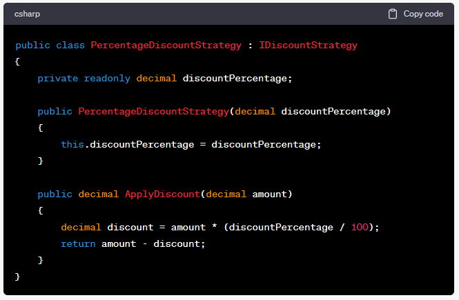The image size is (459, 300).
Task: Click the number 100 literal
Action: pyautogui.click(x=360, y=227)
